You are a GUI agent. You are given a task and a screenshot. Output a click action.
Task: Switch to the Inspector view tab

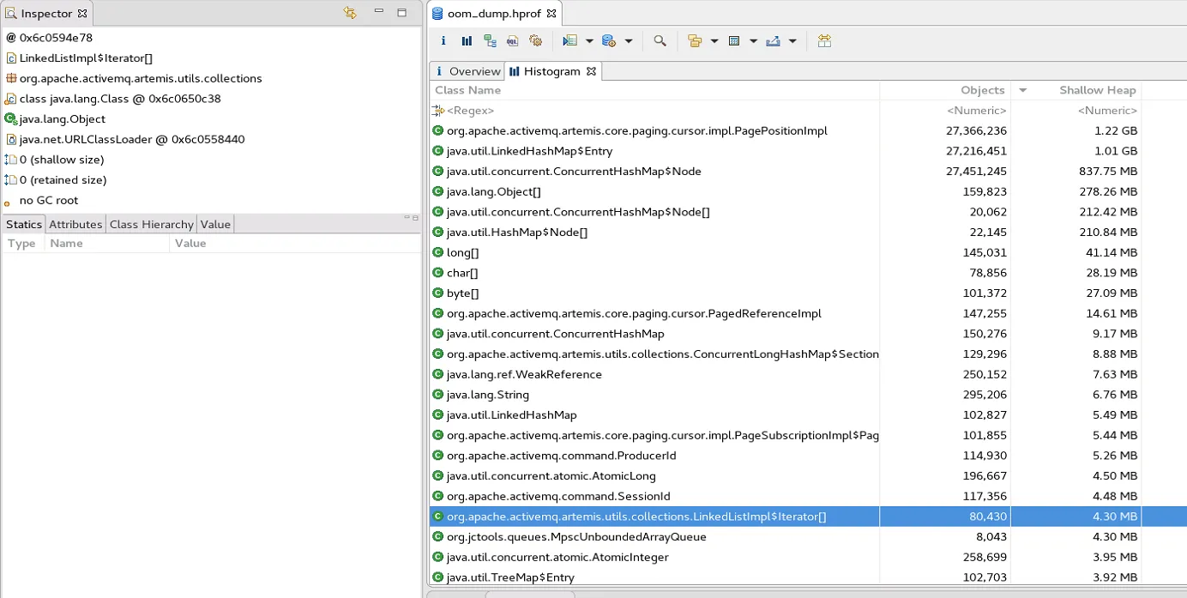[45, 14]
